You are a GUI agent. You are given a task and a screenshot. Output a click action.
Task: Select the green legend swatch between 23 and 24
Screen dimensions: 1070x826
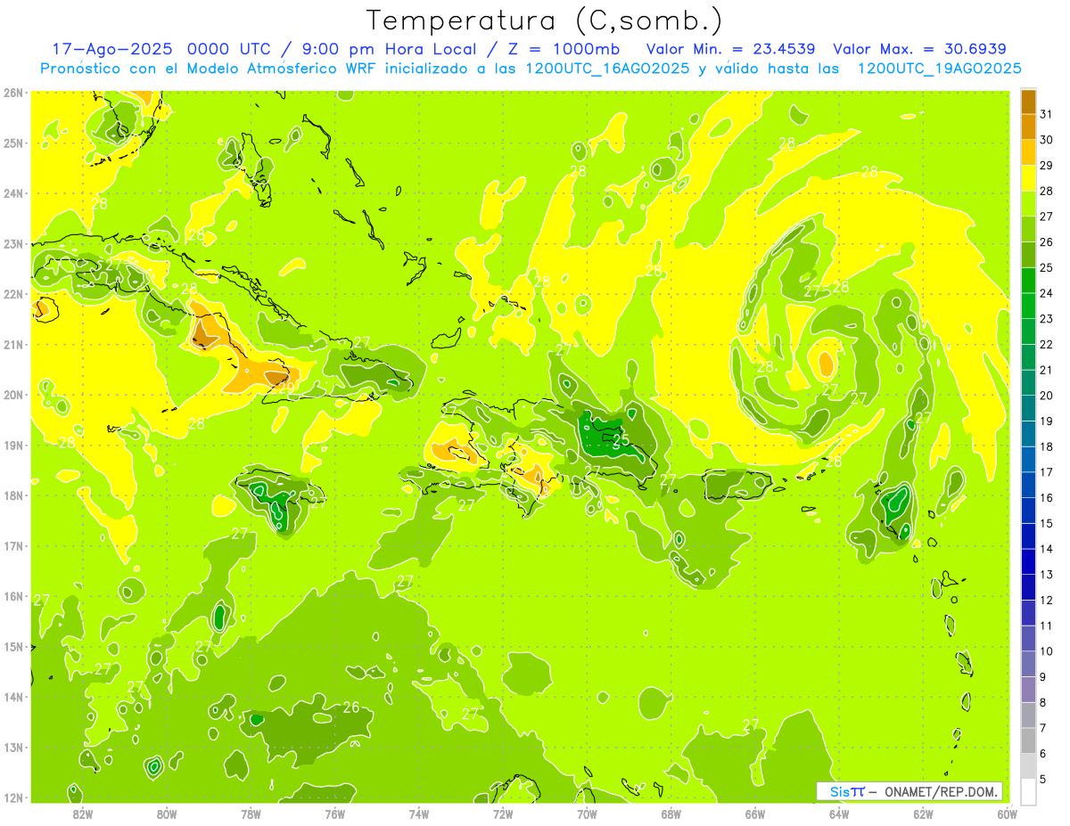(1028, 305)
